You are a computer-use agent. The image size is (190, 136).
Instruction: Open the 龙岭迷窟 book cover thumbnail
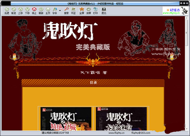click(x=121, y=119)
